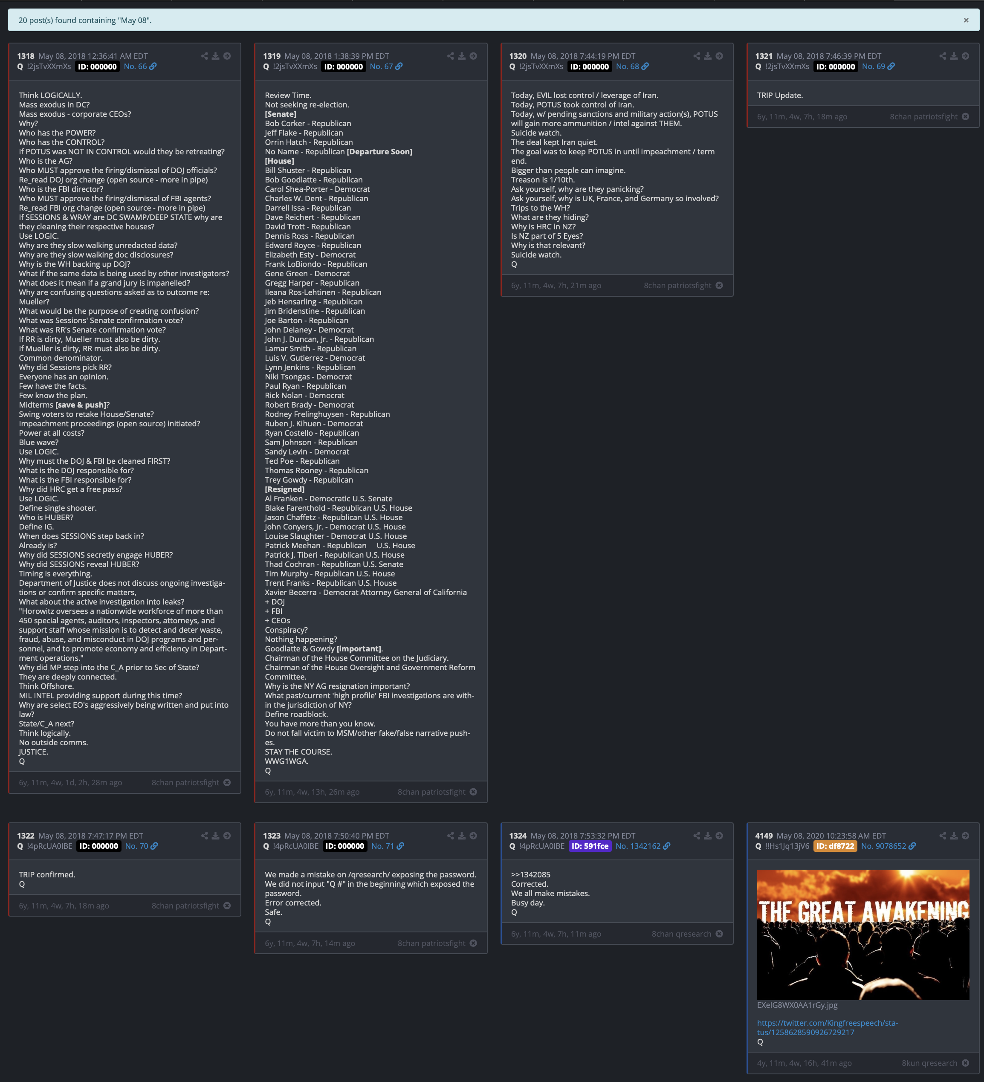Click the circled X in post 1323's footer
Screen dimensions: 984x1082
click(473, 943)
